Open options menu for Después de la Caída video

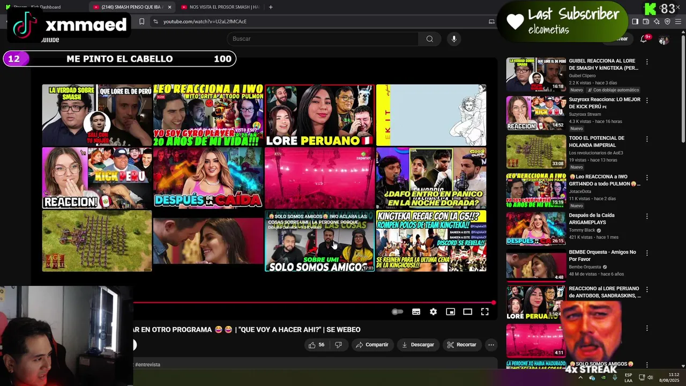647,216
